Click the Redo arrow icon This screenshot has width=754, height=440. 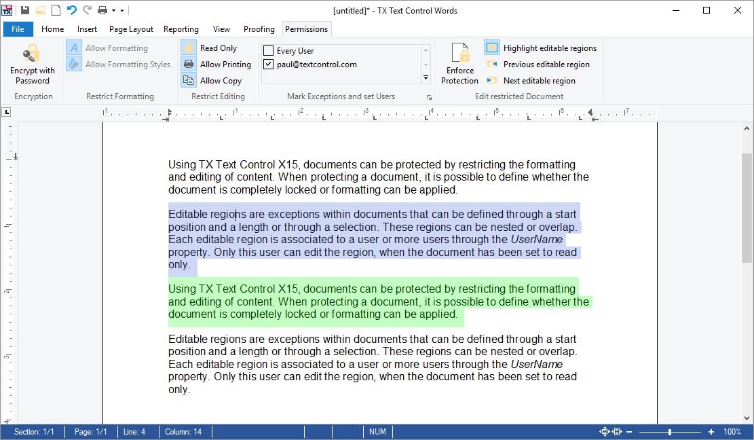tap(87, 10)
